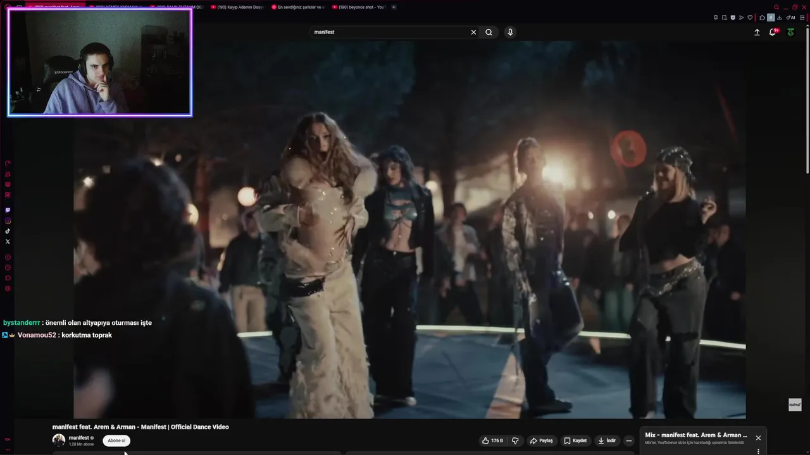Click the scrollbar's up arrow
Screen dimensions: 810x455
point(807,25)
